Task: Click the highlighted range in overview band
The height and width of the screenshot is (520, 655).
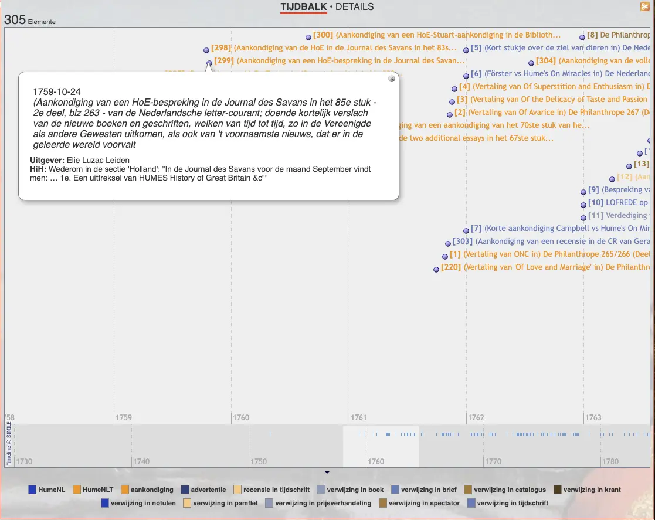Action: [381, 446]
